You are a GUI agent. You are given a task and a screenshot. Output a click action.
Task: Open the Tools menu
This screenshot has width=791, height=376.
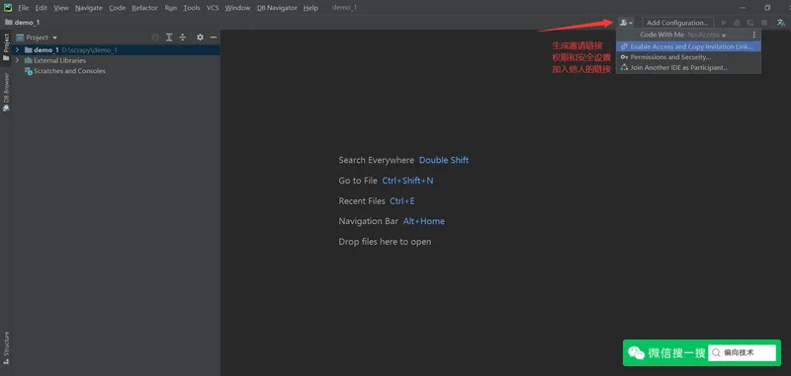coord(192,8)
